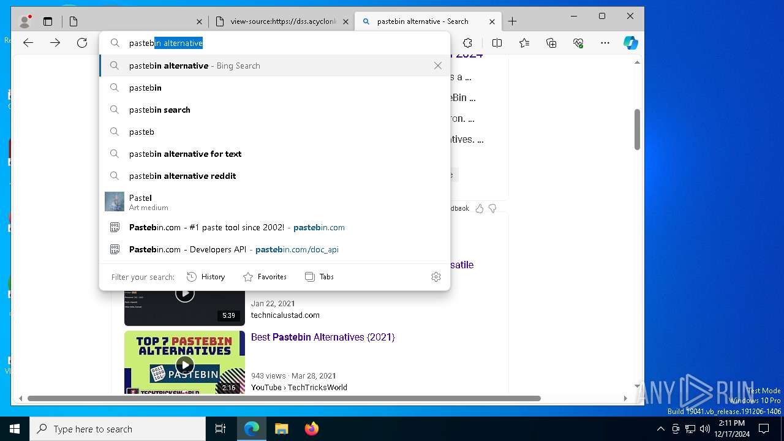Open Browser essentials heart icon

click(x=578, y=43)
